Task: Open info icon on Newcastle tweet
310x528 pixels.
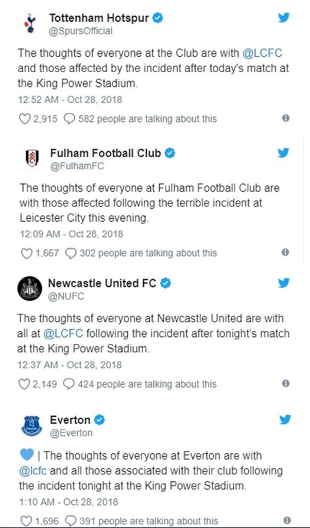Action: click(286, 384)
